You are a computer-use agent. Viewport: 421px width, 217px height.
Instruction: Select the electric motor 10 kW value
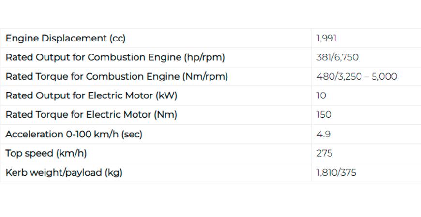321,96
